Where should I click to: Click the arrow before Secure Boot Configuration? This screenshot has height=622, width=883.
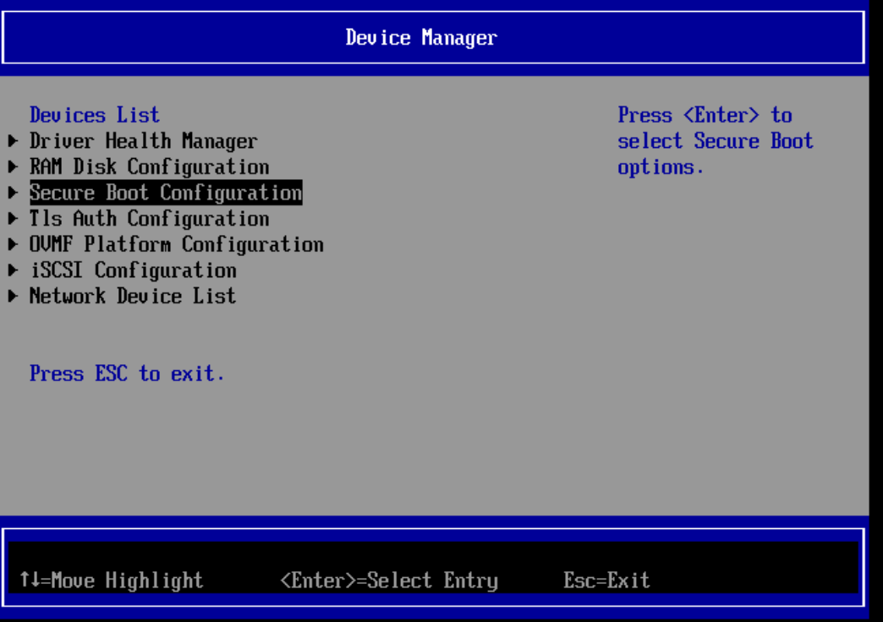point(13,194)
